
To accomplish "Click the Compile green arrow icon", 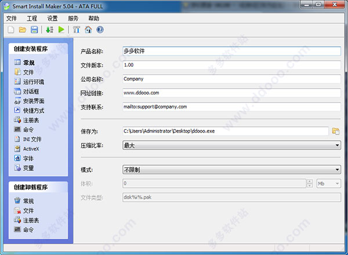I will click(x=49, y=30).
